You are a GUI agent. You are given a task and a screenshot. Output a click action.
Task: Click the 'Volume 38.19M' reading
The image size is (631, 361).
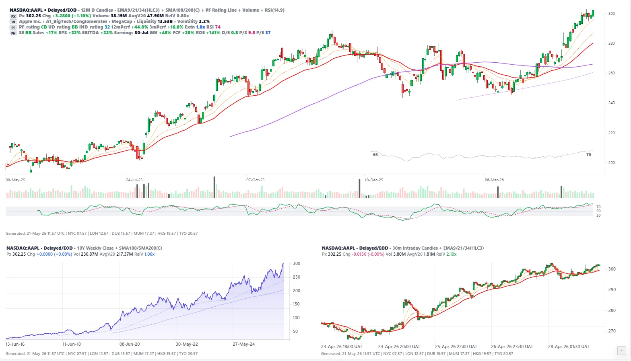(x=110, y=16)
